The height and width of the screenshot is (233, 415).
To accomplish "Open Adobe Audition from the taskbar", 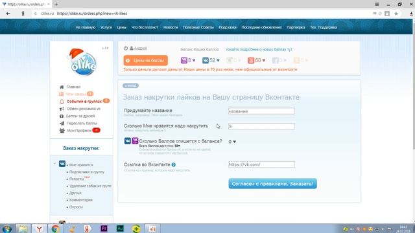I will tap(120, 228).
